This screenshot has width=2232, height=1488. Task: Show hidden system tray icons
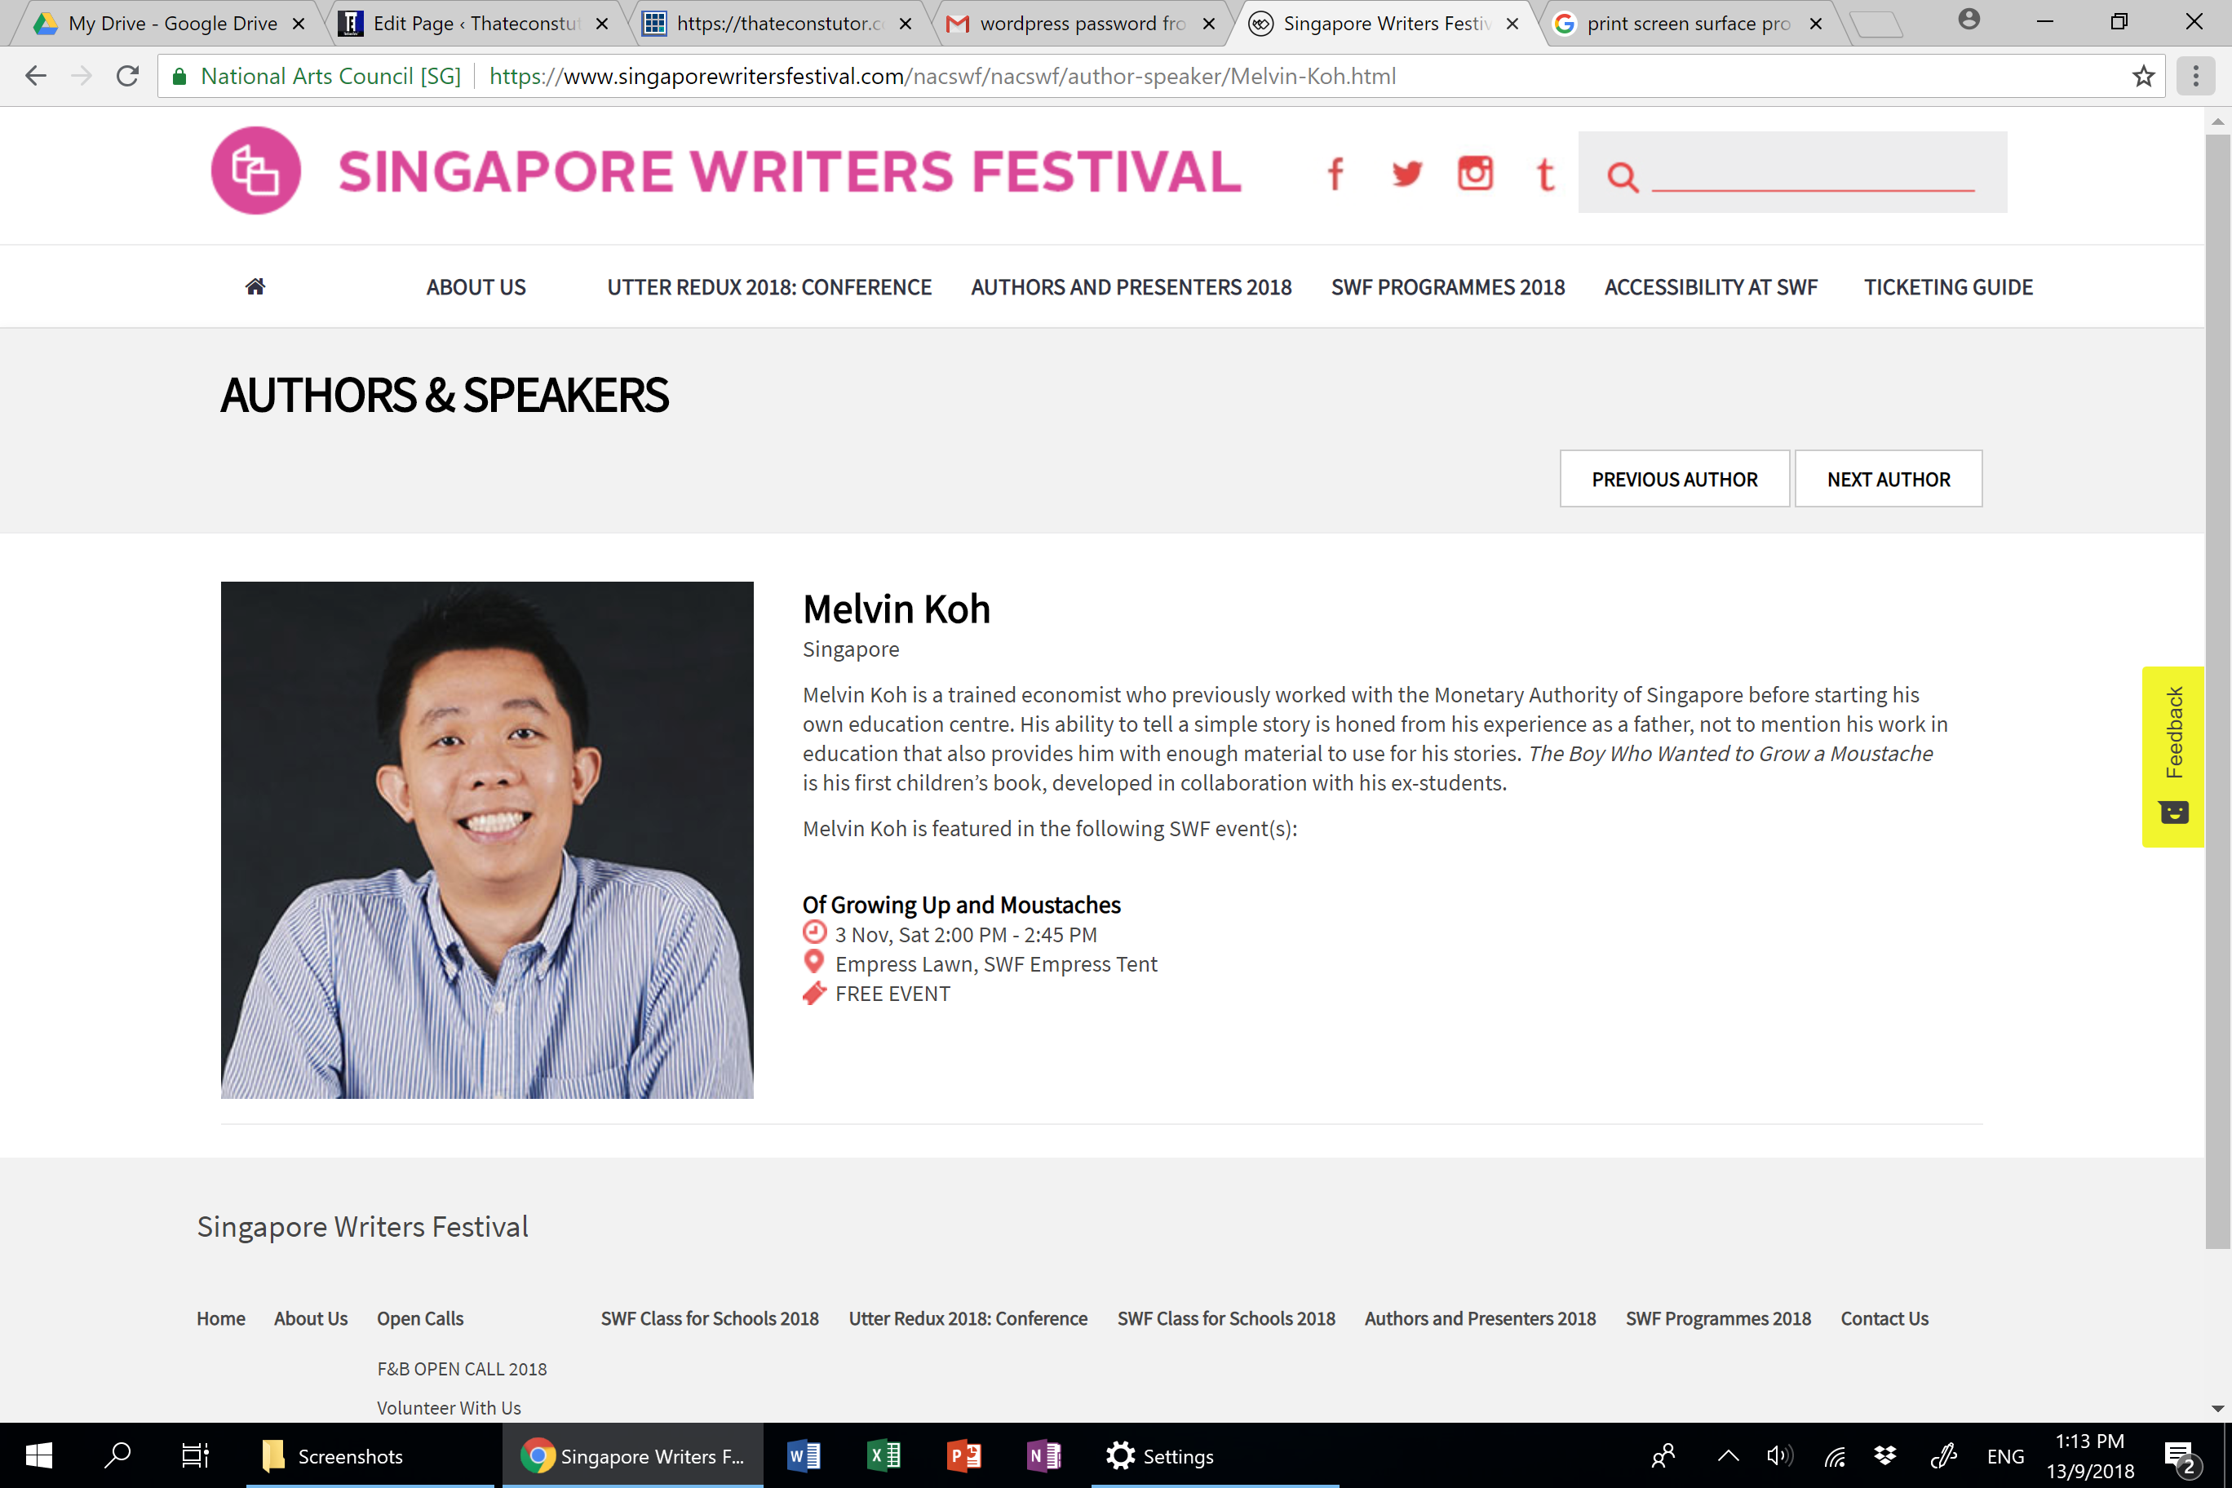1728,1455
